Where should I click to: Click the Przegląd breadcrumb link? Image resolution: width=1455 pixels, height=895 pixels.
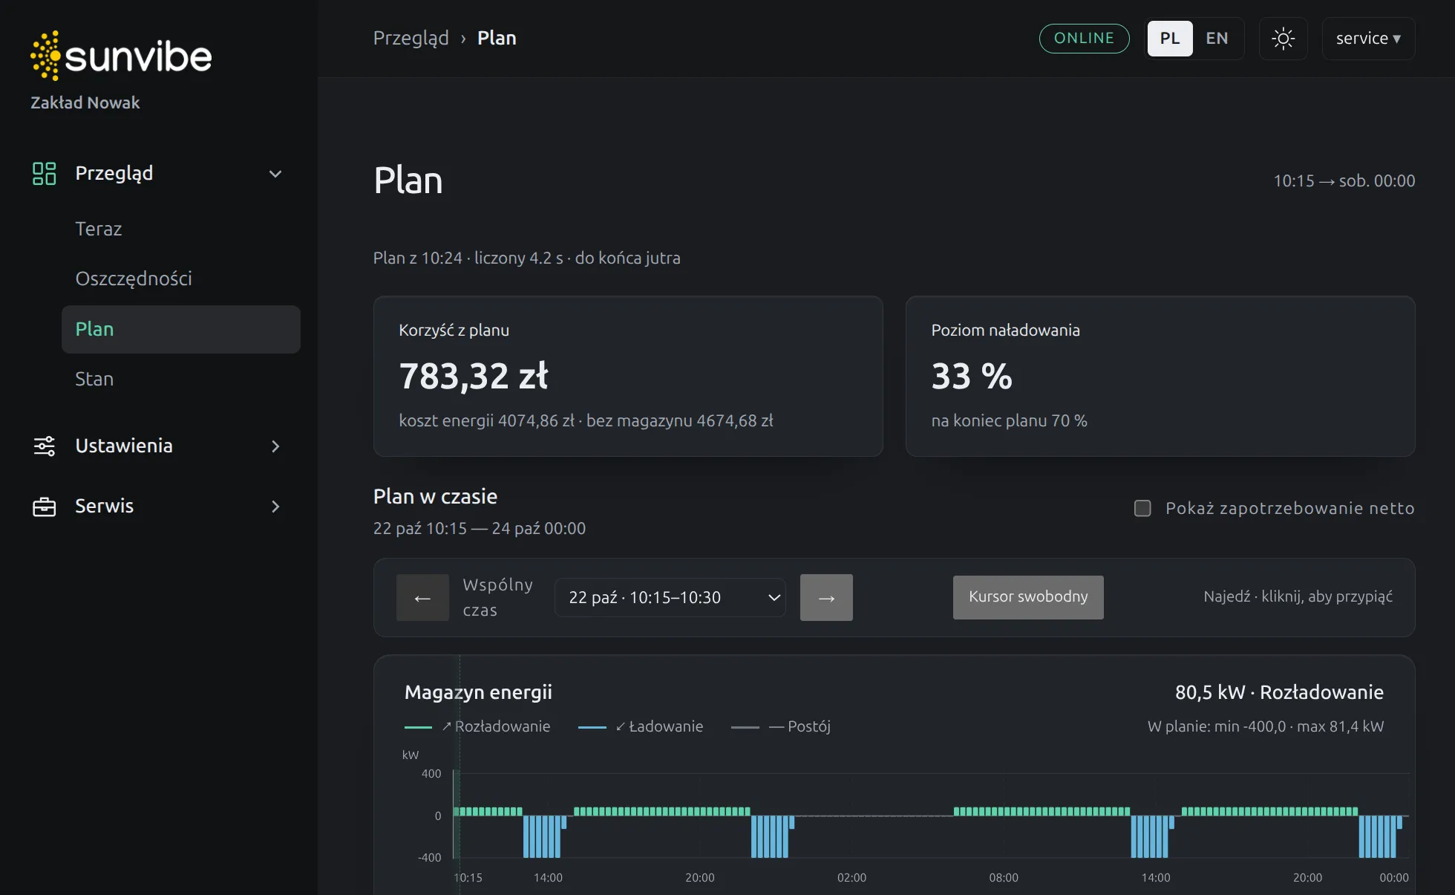pos(411,38)
